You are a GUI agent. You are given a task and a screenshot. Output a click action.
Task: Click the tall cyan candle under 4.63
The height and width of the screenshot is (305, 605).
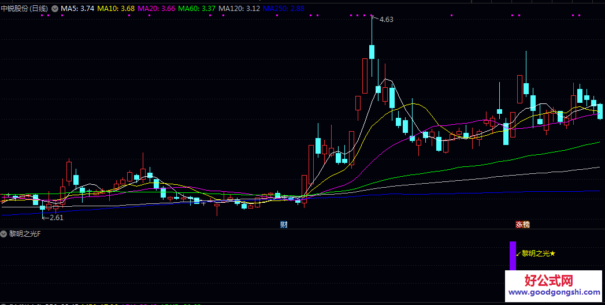(372, 51)
